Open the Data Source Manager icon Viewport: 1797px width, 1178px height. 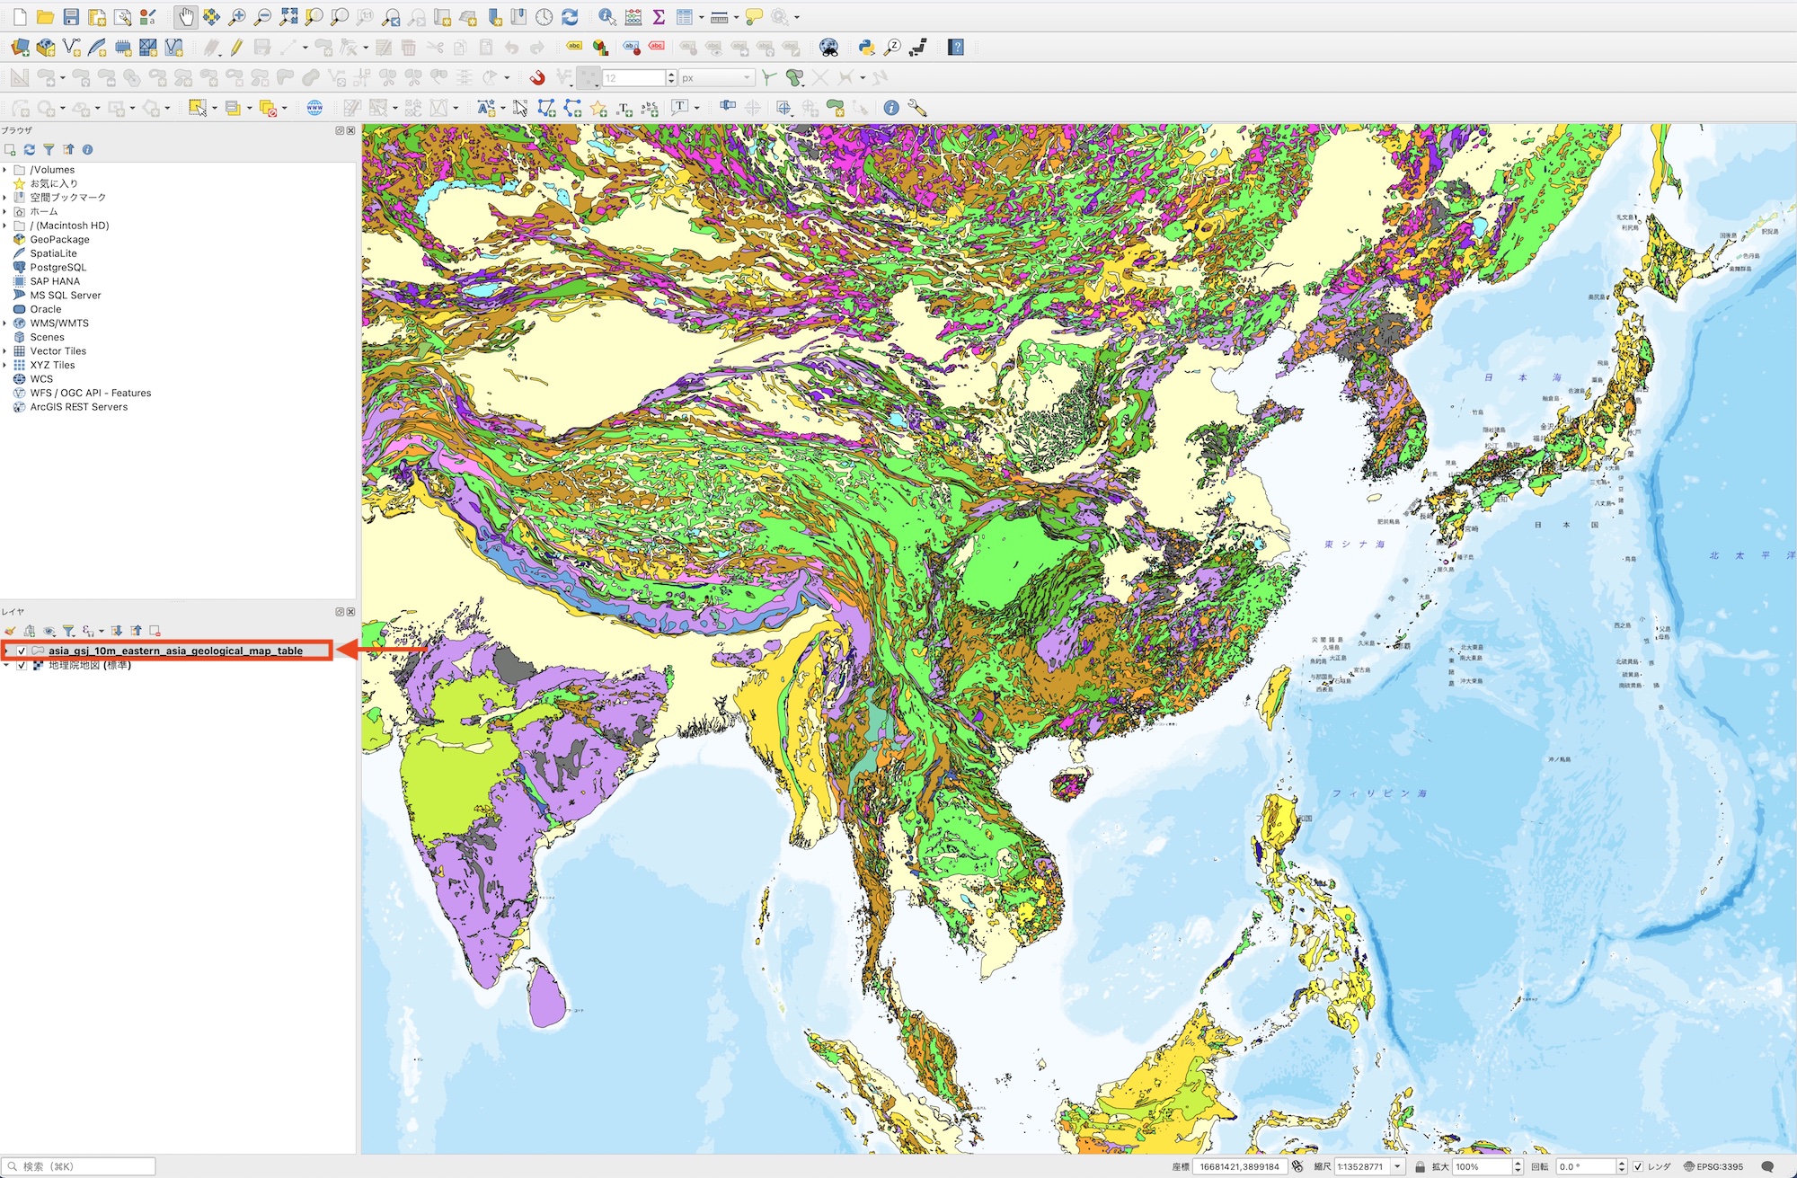click(20, 47)
